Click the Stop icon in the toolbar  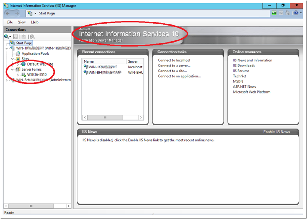tap(281, 13)
